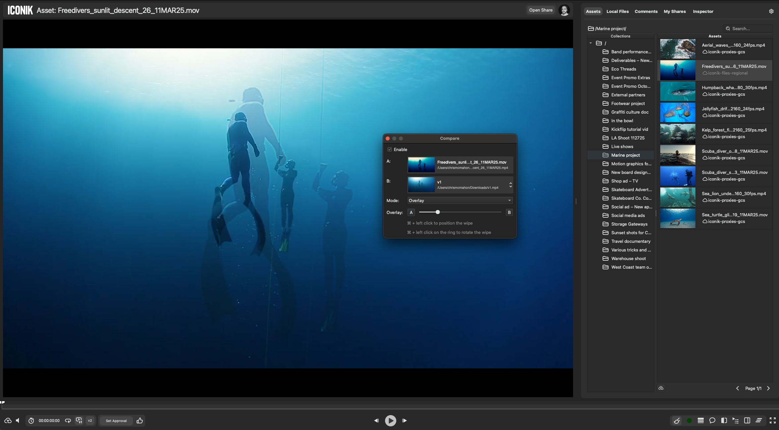Open the v2 version selector

click(90, 420)
